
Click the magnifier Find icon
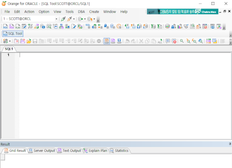click(182, 41)
